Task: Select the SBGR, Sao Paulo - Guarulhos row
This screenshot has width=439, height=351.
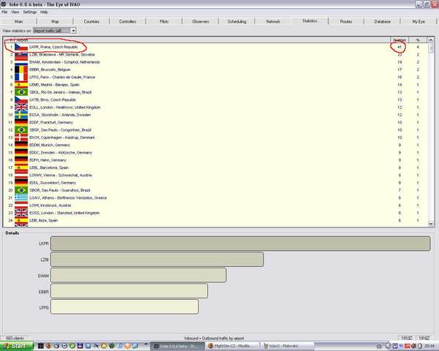Action: click(216, 190)
